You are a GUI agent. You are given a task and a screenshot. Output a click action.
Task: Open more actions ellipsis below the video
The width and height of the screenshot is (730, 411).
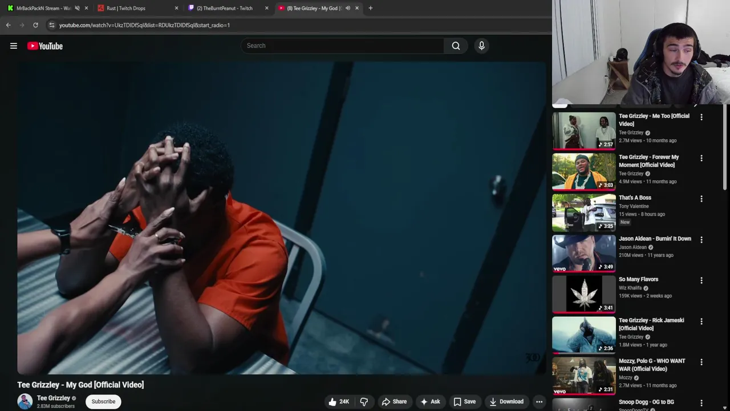(539, 401)
